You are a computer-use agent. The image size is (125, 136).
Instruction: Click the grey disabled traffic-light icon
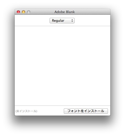(x=29, y=12)
